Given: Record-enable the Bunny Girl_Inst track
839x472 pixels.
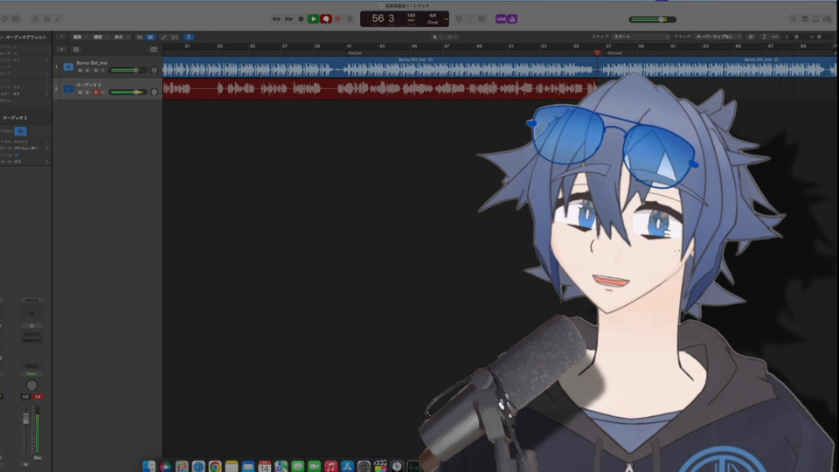Looking at the screenshot, I should click(96, 70).
